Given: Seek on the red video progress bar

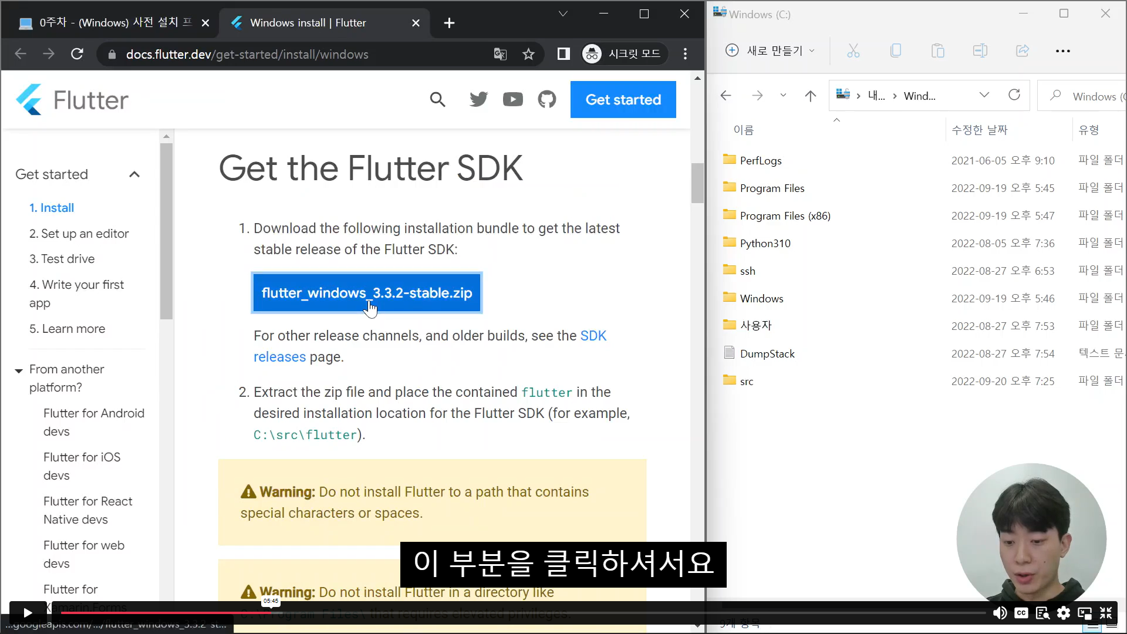Looking at the screenshot, I should (522, 612).
